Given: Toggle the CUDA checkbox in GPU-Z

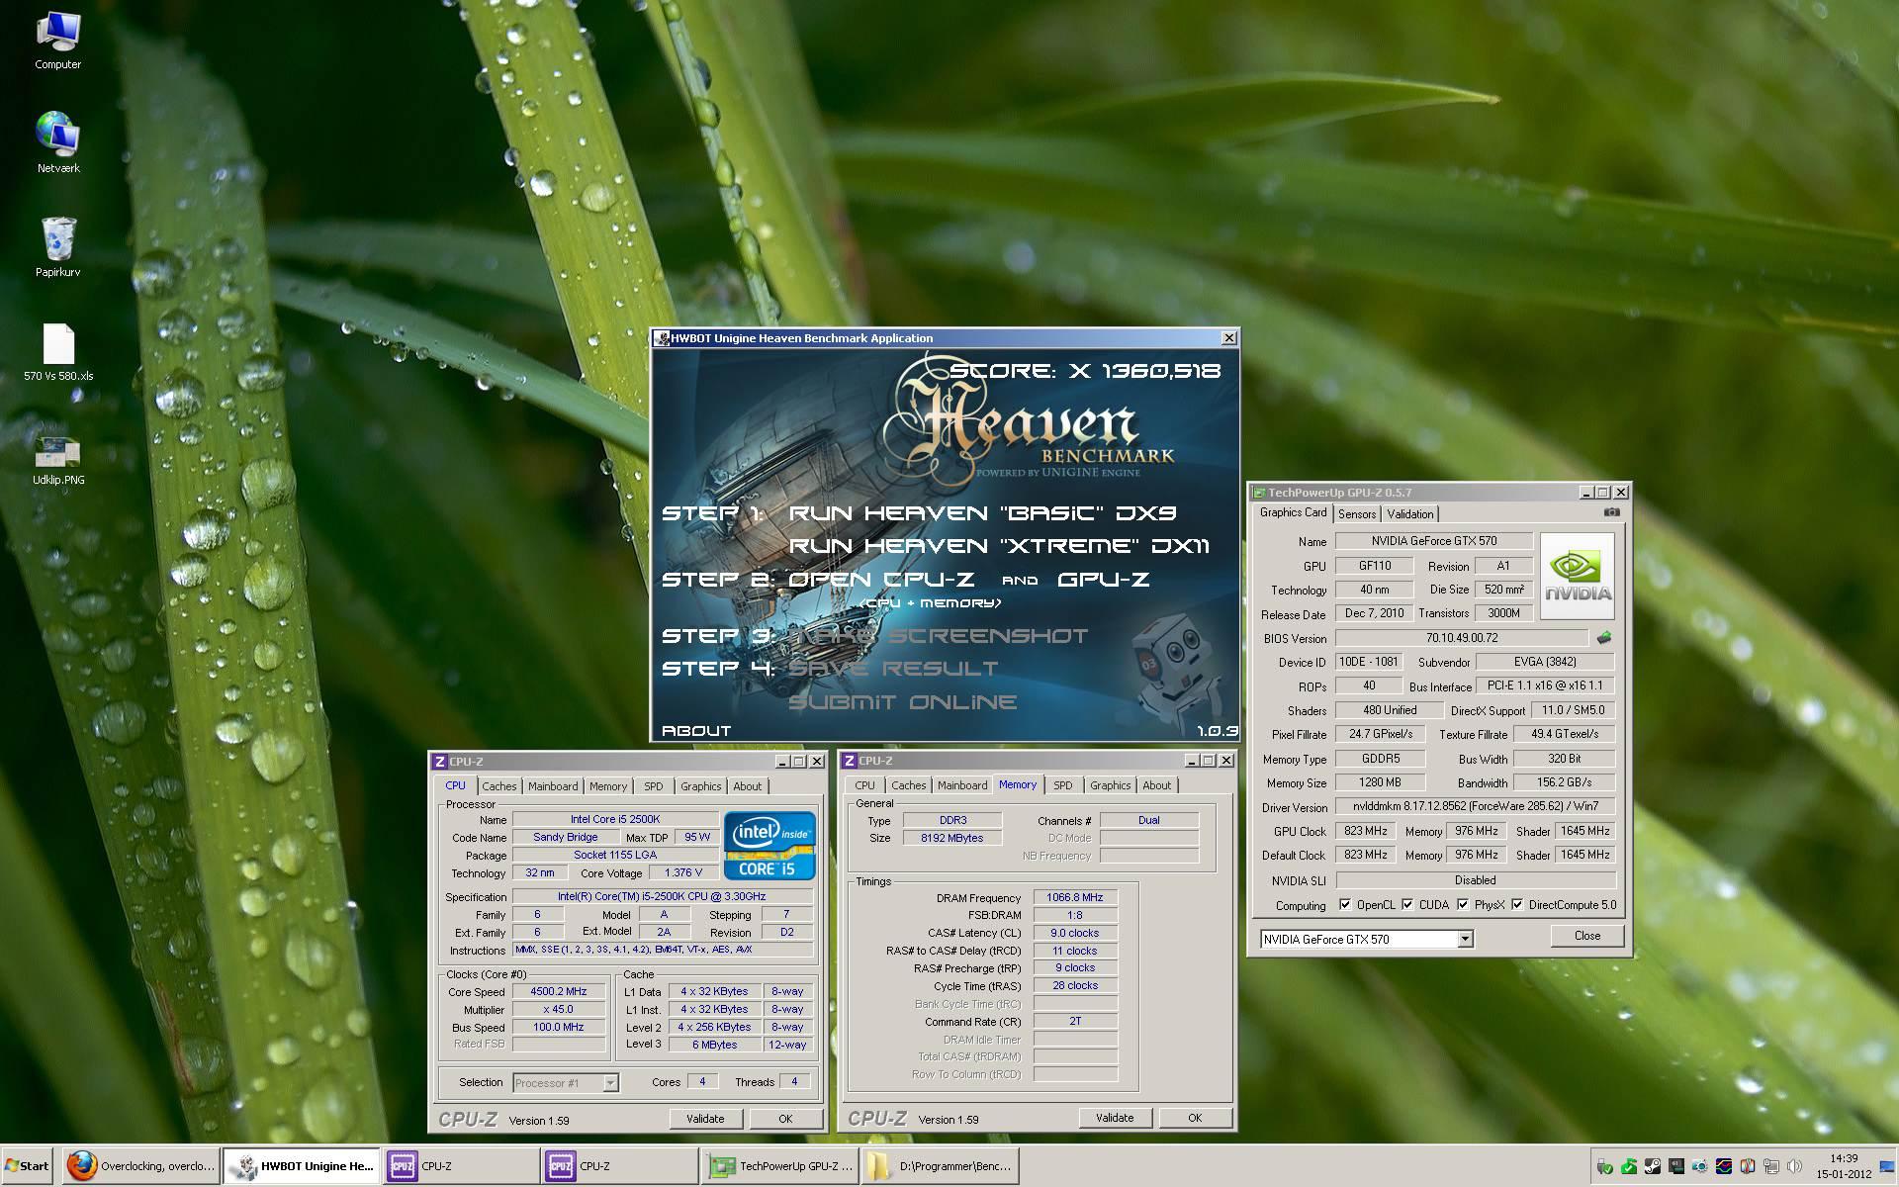Looking at the screenshot, I should tap(1407, 904).
